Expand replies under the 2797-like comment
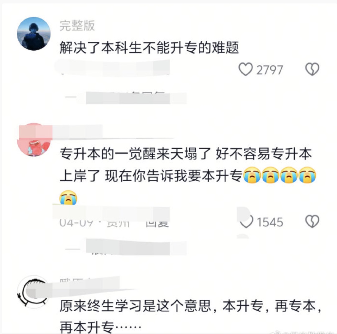Screen dimensions: 337x334 [x=126, y=97]
